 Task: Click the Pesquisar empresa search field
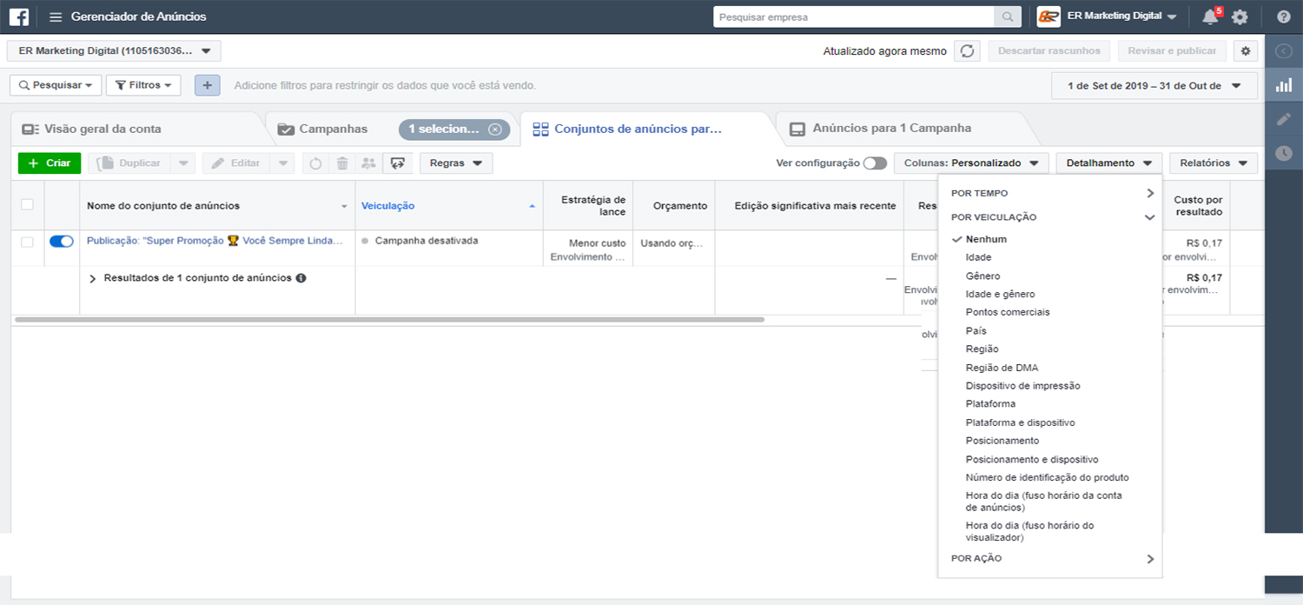coord(853,17)
